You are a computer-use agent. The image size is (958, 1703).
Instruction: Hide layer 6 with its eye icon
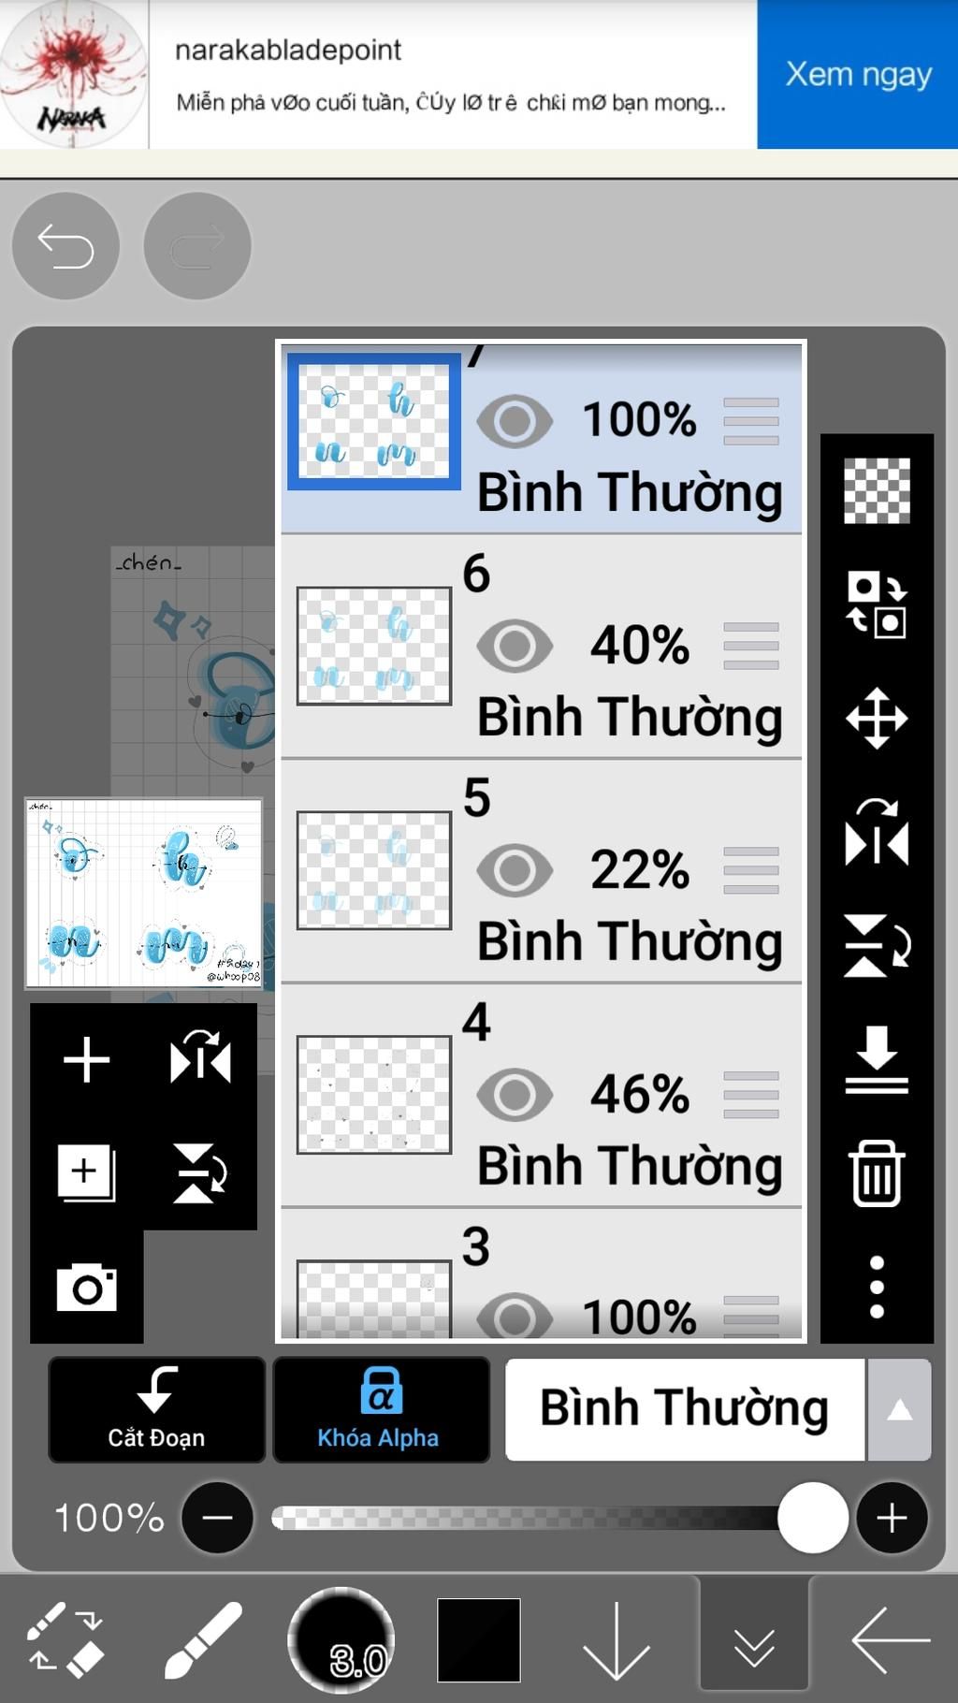(515, 646)
